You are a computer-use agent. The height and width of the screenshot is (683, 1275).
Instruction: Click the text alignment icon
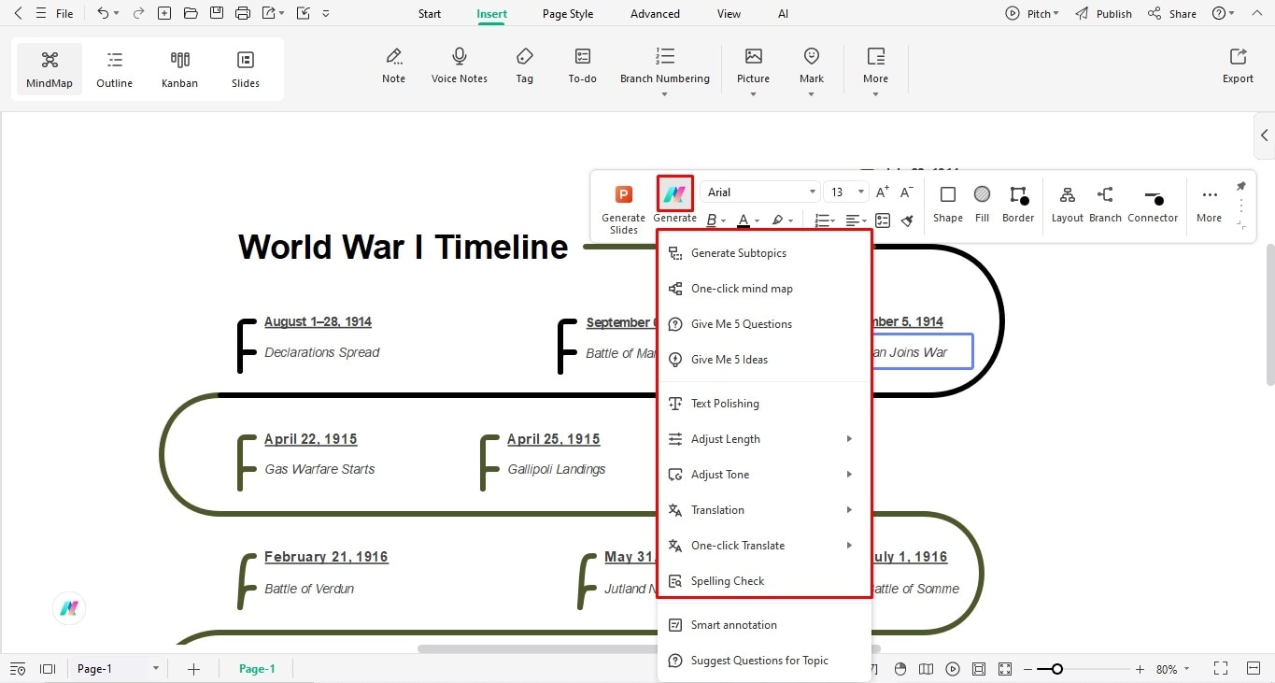(x=853, y=221)
